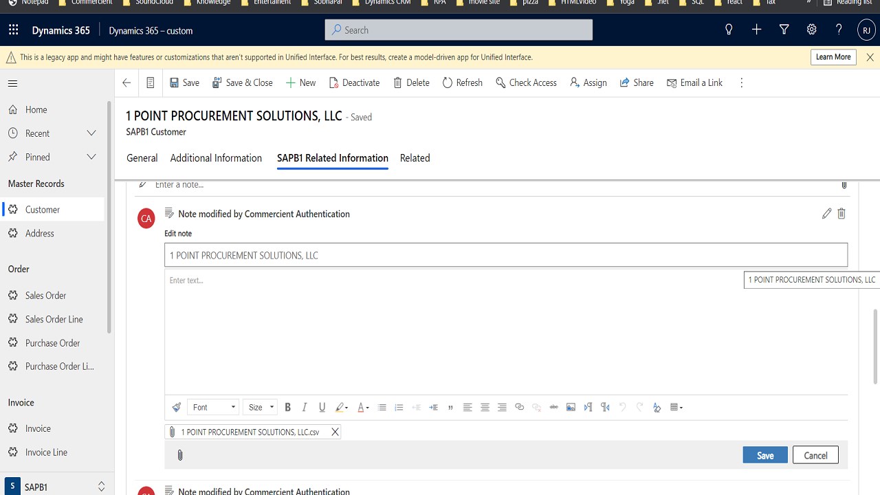Open Invoice Line in sidebar
The height and width of the screenshot is (495, 880).
tap(52, 452)
